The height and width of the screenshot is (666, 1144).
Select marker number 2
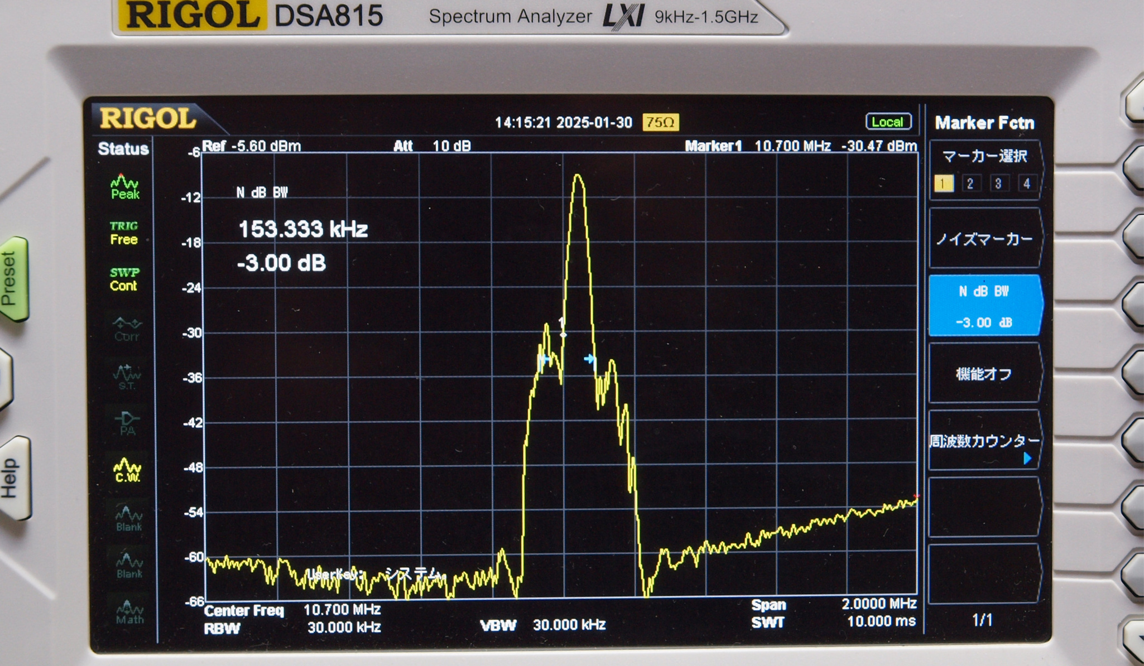tap(970, 184)
